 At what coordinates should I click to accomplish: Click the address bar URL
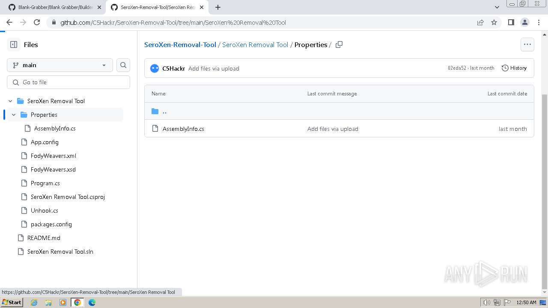[x=173, y=23]
